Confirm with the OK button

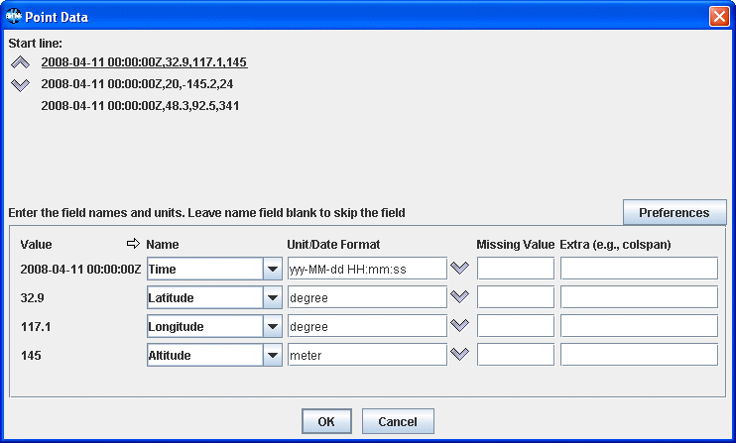click(x=326, y=421)
